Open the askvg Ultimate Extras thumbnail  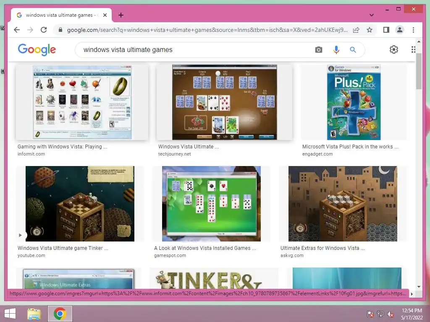point(343,204)
